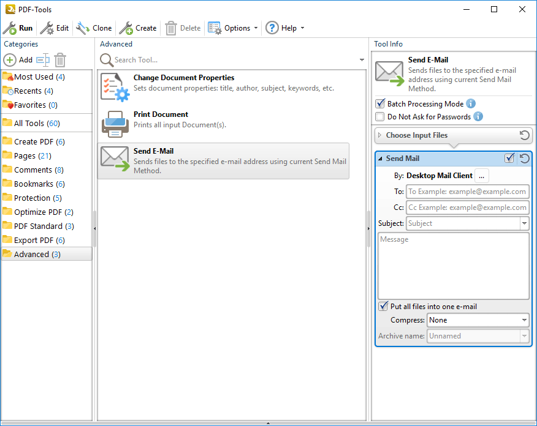537x426 pixels.
Task: Show All Tools category
Action: coord(47,123)
